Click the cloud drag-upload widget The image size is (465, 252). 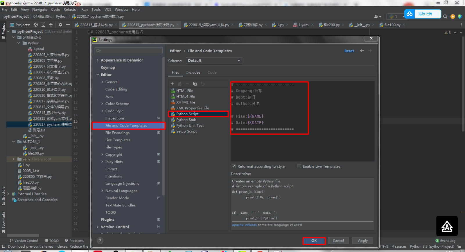point(423,14)
